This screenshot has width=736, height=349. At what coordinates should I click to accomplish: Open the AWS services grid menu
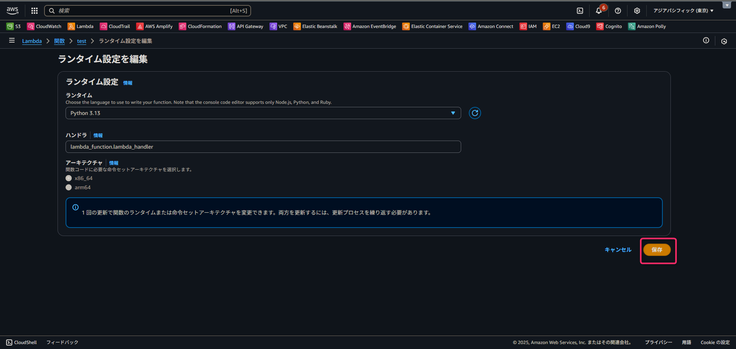(34, 11)
